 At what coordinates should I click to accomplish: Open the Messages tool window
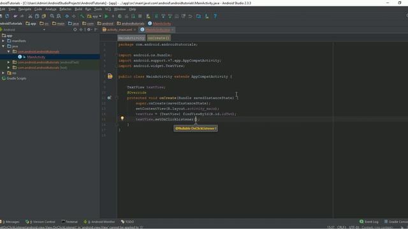pos(10,222)
